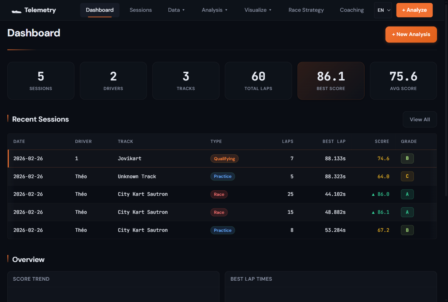Click the Best Score 86.1 card

[330, 80]
